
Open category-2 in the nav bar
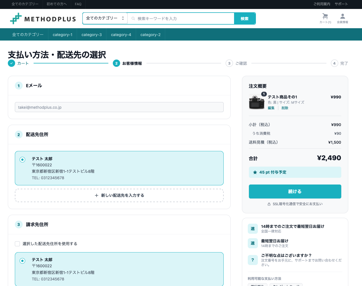[x=150, y=35]
